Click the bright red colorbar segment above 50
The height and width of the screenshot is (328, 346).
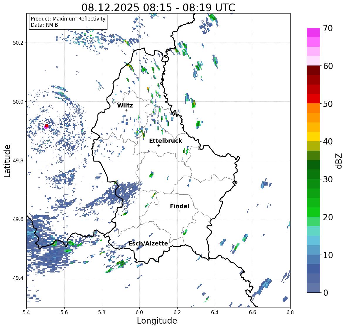coord(313,99)
